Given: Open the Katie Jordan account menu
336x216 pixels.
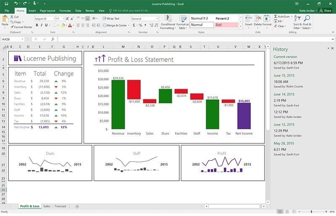Looking at the screenshot, I should (x=308, y=10).
